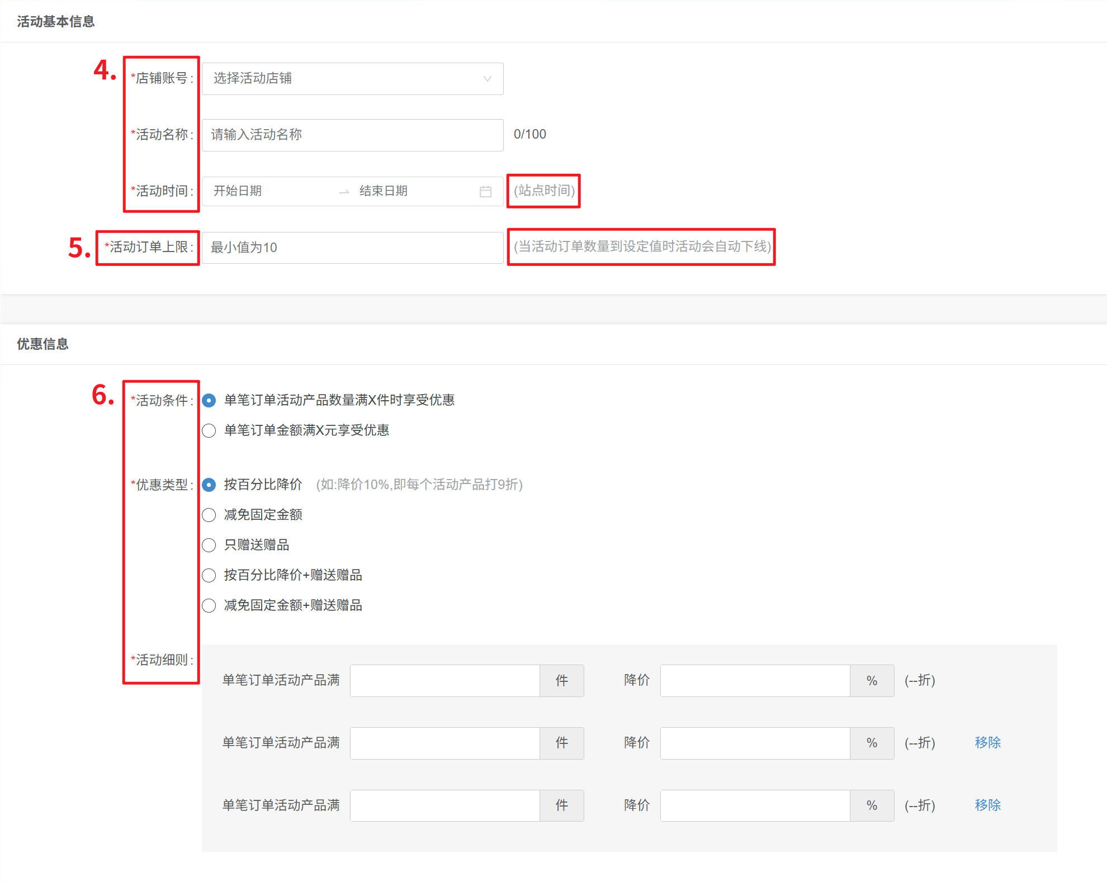This screenshot has height=882, width=1107.
Task: Remove the third discount rule row
Action: (987, 805)
